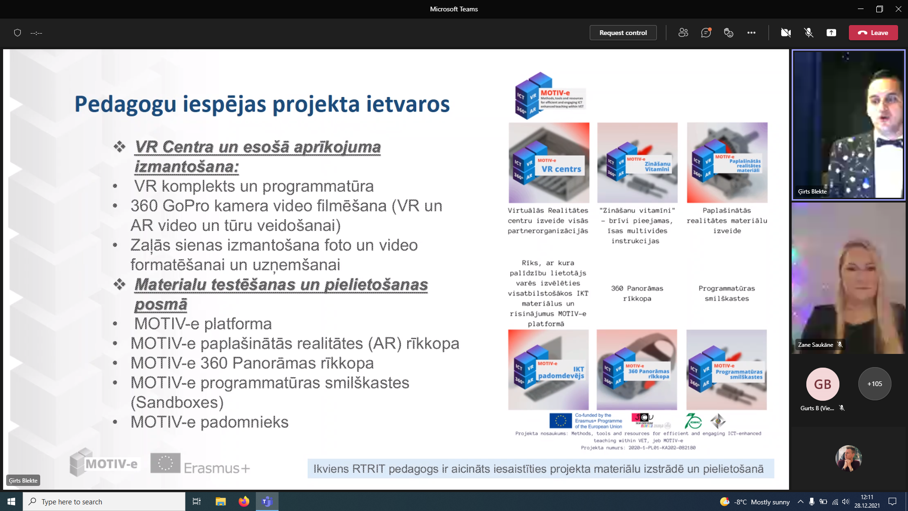Open More actions menu
Viewport: 908px width, 511px height.
click(751, 33)
